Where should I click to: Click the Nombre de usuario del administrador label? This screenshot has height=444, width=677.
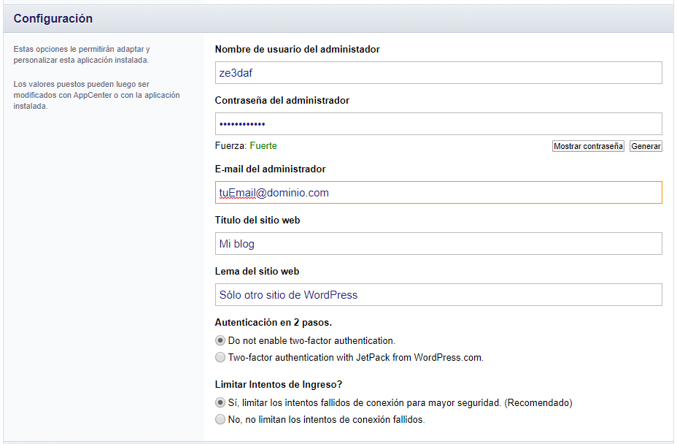click(297, 49)
